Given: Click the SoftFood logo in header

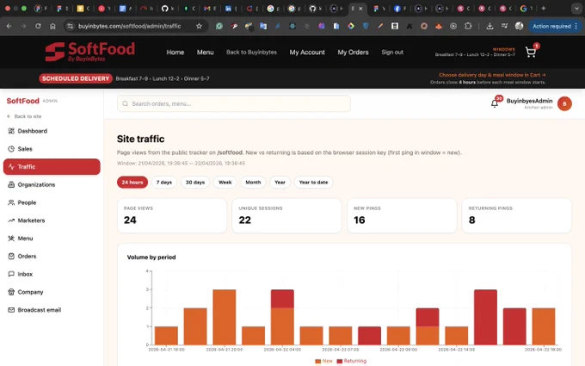Looking at the screenshot, I should click(90, 52).
